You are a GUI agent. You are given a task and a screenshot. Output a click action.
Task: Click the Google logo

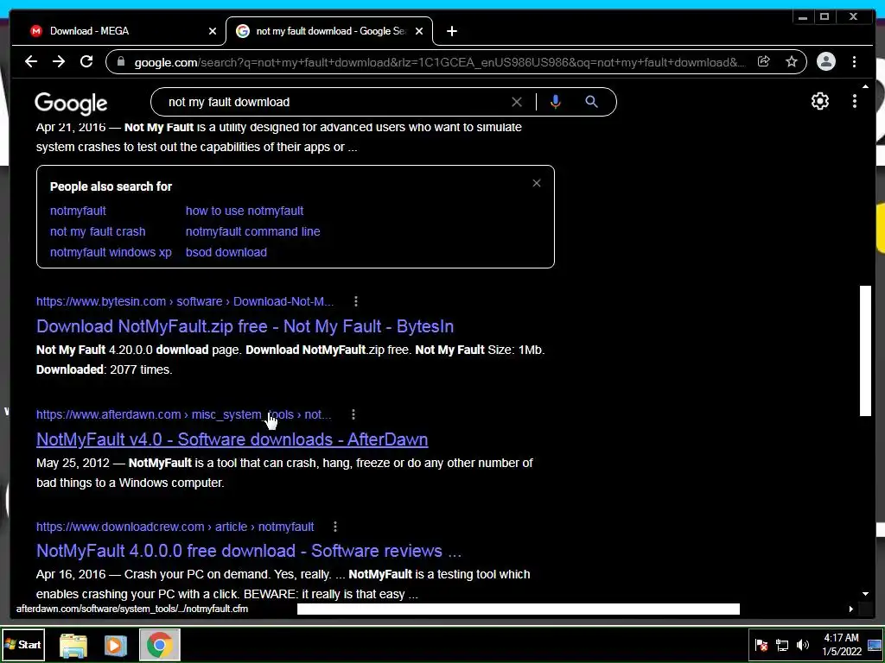pos(71,104)
